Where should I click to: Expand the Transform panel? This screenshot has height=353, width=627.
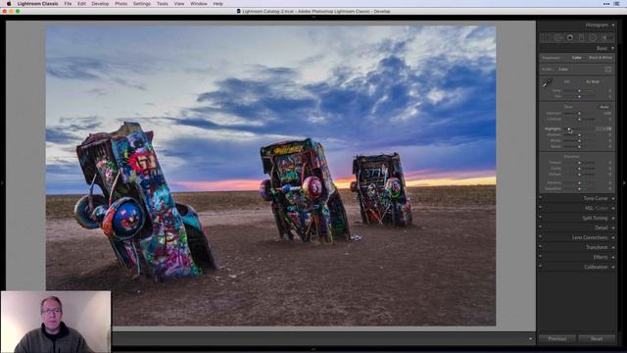pos(613,247)
